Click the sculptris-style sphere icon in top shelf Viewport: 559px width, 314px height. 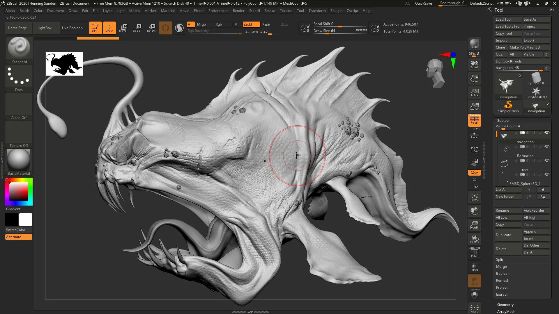179,28
